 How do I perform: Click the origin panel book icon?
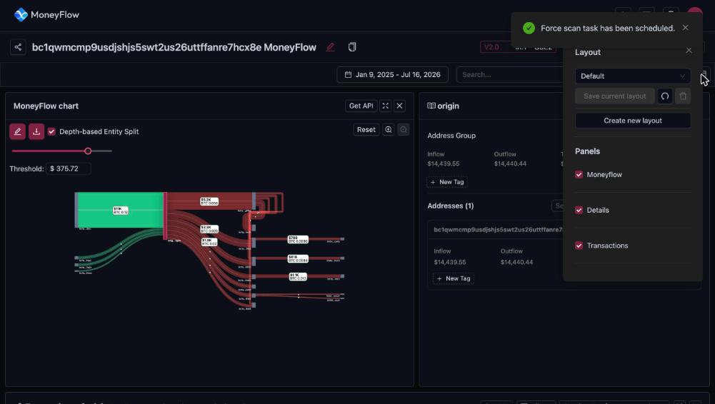pyautogui.click(x=431, y=106)
